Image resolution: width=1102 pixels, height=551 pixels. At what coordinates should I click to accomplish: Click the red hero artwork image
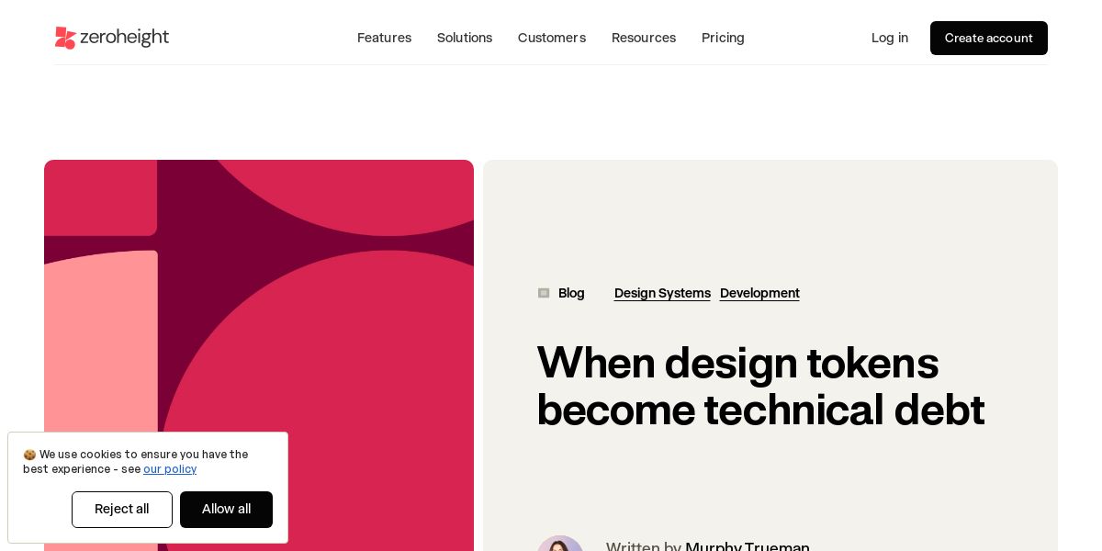coord(259,355)
